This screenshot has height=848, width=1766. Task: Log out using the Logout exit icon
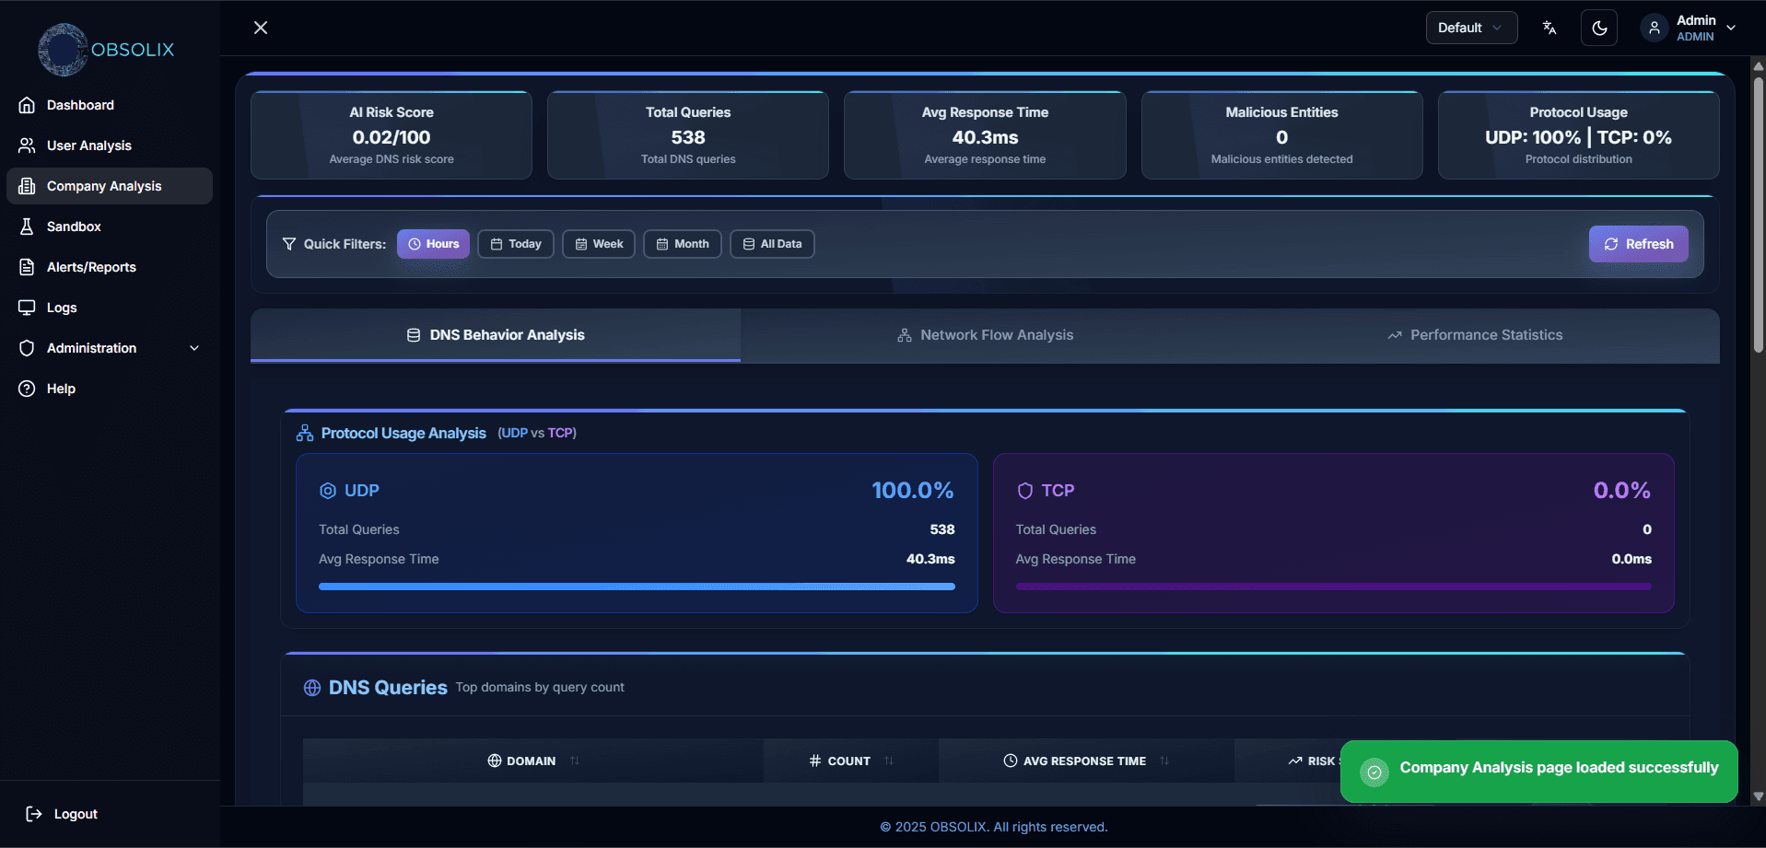click(x=34, y=814)
